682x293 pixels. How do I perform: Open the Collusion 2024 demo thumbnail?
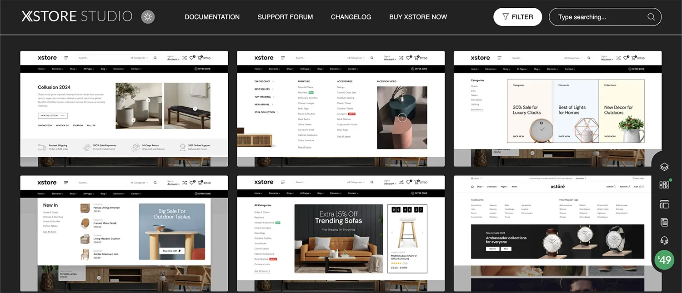[x=124, y=109]
